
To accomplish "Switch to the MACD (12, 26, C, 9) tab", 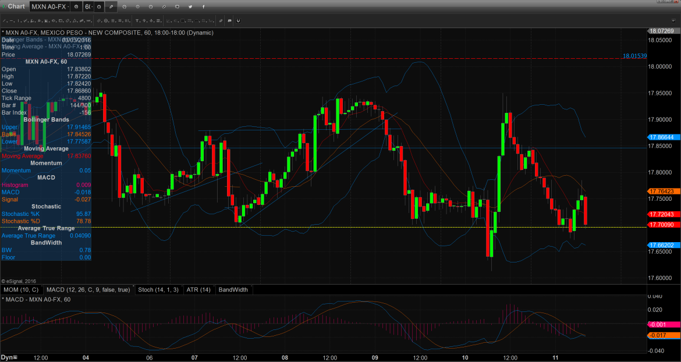I will pos(88,289).
